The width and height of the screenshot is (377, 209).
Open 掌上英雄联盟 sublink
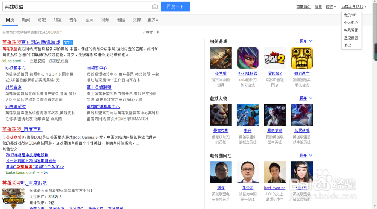click(99, 87)
